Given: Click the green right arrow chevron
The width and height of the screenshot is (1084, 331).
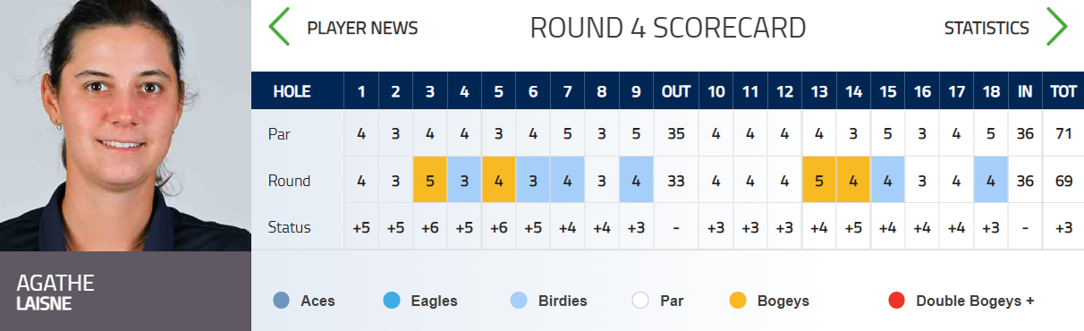Looking at the screenshot, I should pos(1057,27).
